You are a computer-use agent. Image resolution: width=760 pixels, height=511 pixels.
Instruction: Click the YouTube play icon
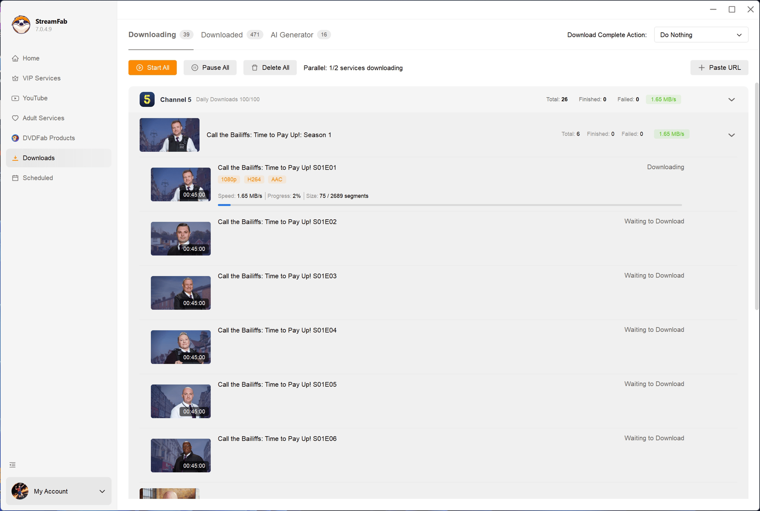click(15, 98)
